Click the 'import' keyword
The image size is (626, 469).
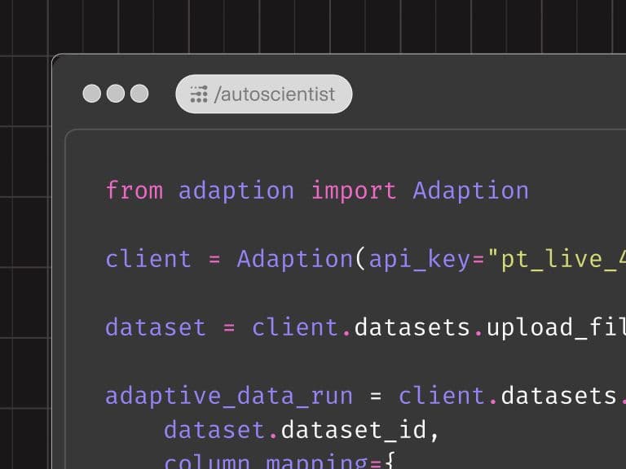pyautogui.click(x=354, y=191)
